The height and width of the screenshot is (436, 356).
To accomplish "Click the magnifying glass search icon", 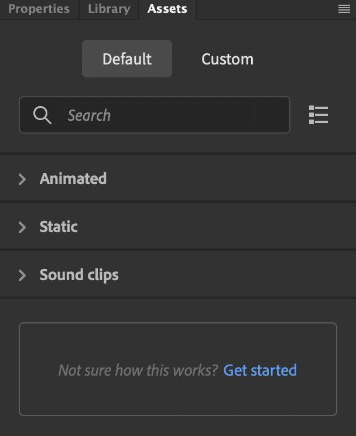I will [x=42, y=115].
